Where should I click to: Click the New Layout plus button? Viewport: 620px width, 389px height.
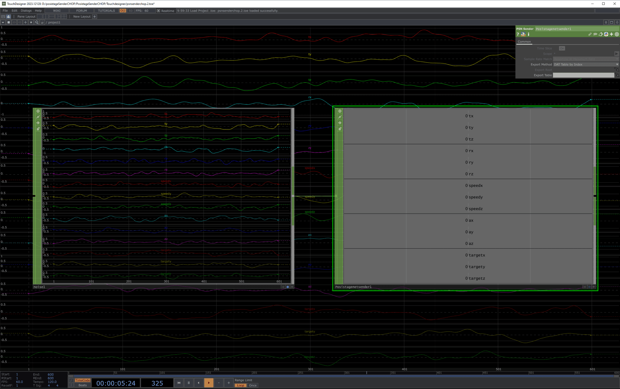coord(95,17)
